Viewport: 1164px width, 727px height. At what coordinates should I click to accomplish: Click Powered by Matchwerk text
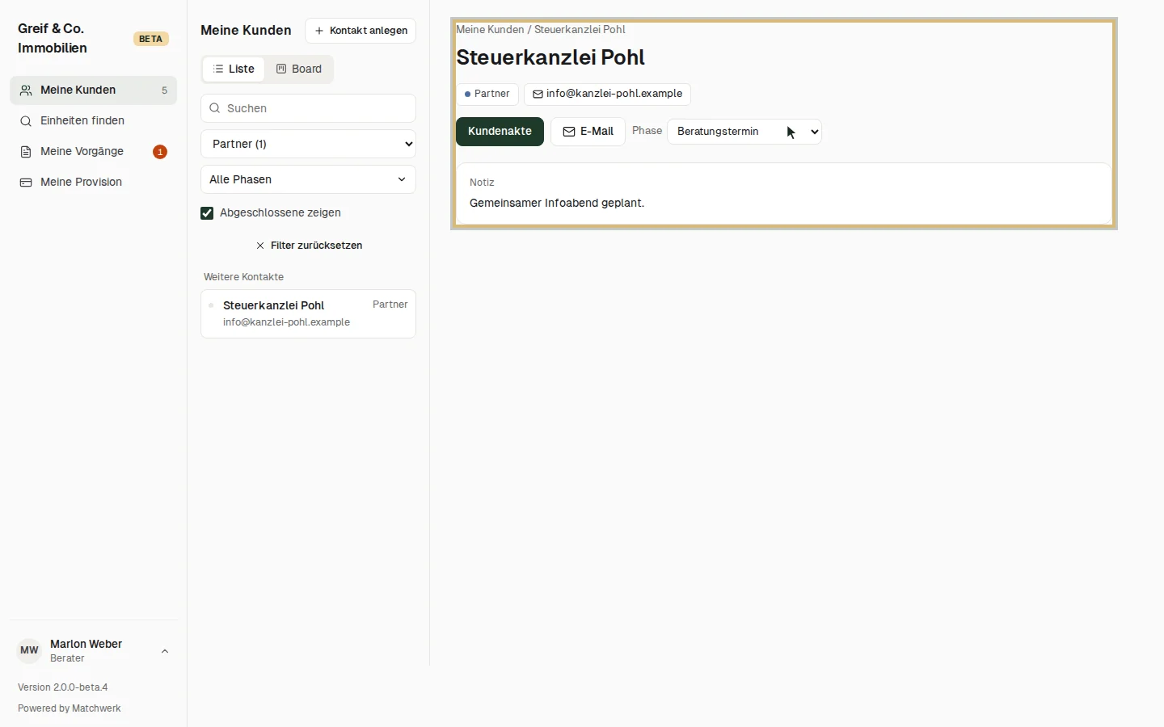[70, 708]
